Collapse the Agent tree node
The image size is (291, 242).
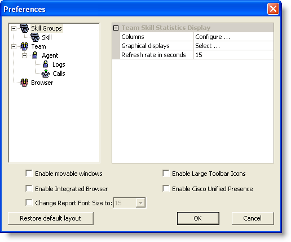click(24, 55)
